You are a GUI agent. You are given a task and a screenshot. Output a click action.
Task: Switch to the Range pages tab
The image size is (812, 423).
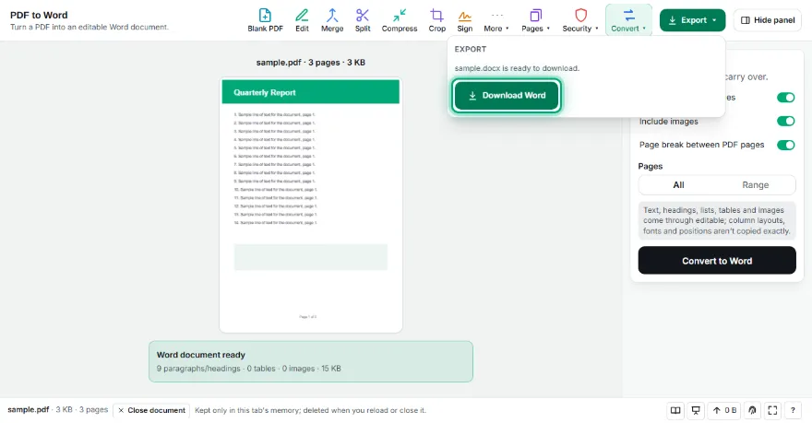click(x=755, y=185)
